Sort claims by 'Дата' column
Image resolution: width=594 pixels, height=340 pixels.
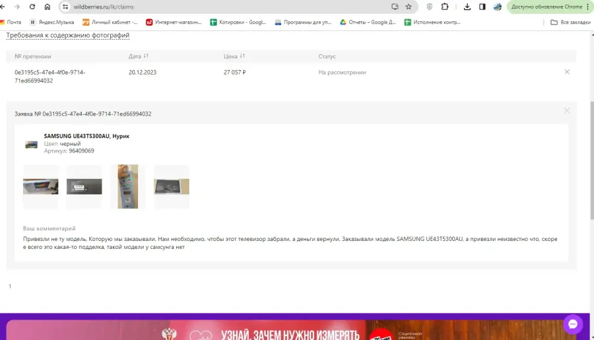click(139, 56)
